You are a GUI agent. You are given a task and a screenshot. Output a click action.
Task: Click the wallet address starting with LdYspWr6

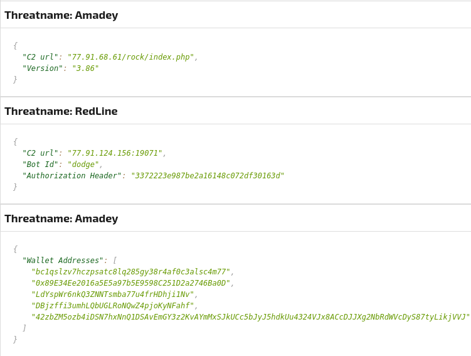click(x=112, y=294)
